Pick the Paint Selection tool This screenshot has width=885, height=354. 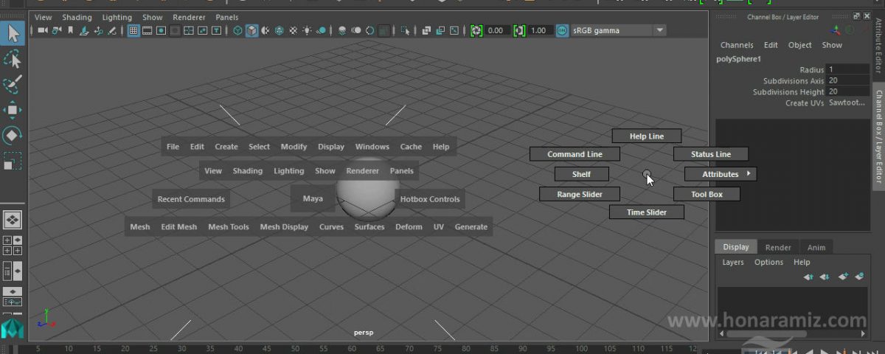pos(13,84)
